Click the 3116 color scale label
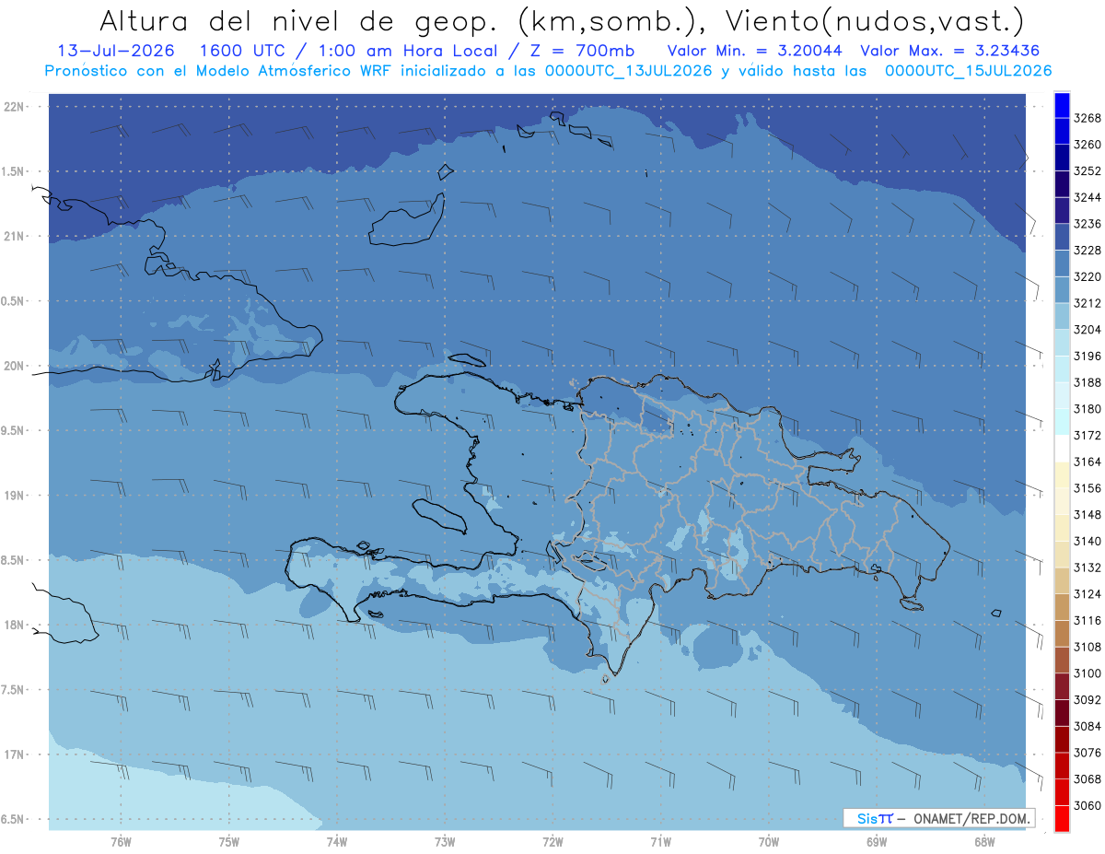This screenshot has height=854, width=1105. 1087,621
